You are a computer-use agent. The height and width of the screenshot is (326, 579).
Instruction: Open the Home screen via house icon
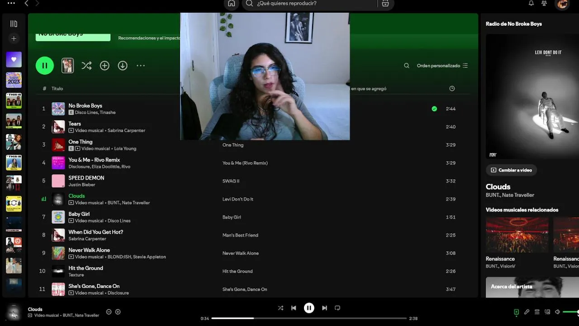[x=232, y=4]
